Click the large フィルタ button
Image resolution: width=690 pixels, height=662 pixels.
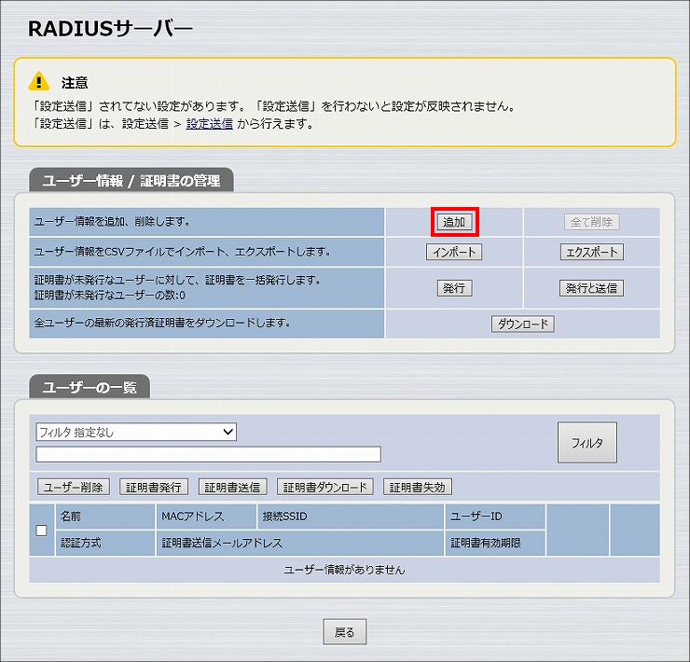pos(587,442)
